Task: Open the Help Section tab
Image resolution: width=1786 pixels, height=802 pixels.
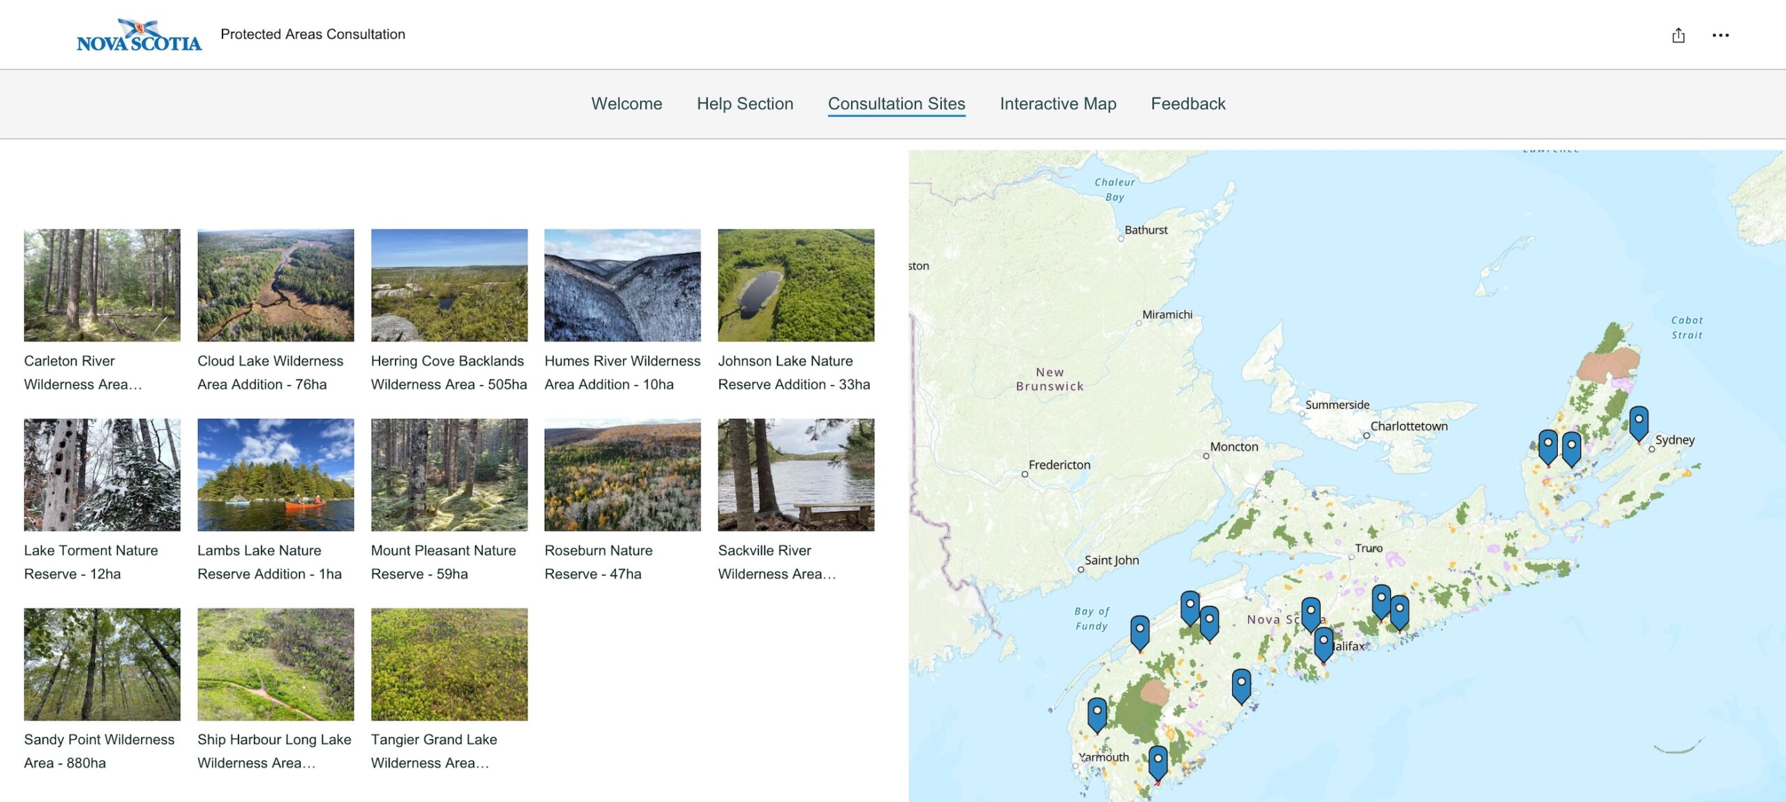Action: coord(744,104)
